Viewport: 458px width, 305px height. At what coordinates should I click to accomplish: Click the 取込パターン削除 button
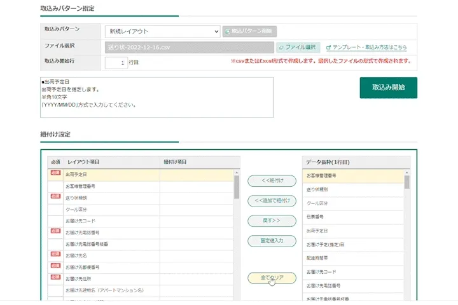[249, 31]
